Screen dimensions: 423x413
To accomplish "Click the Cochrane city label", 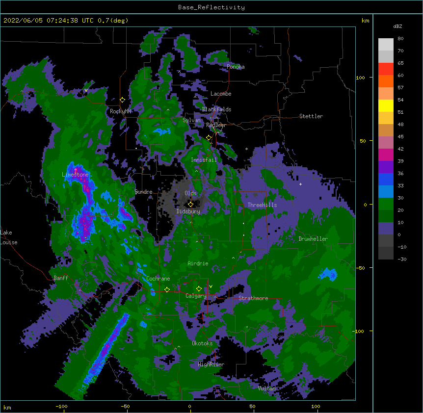I will [158, 279].
